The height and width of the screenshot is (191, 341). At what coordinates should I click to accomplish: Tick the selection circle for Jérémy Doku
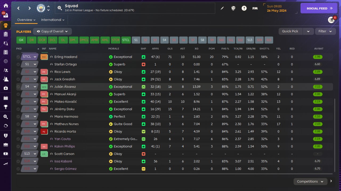18,109
